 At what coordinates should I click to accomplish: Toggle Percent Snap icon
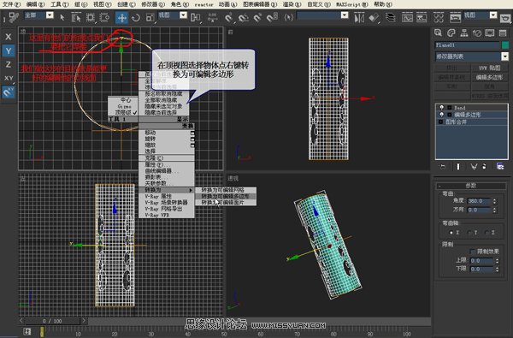(258, 17)
